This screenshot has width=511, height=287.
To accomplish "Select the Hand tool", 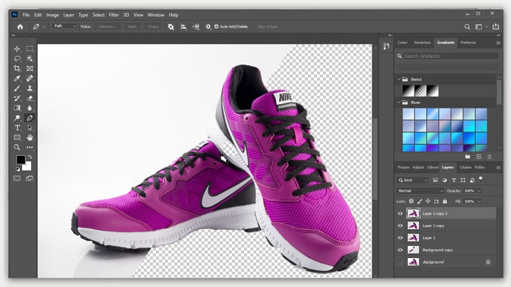I will [x=30, y=137].
